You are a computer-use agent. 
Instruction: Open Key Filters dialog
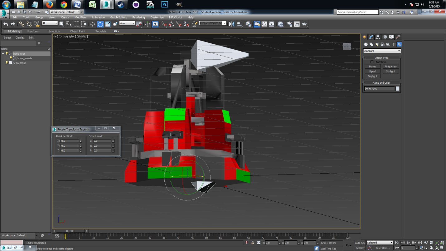383,248
